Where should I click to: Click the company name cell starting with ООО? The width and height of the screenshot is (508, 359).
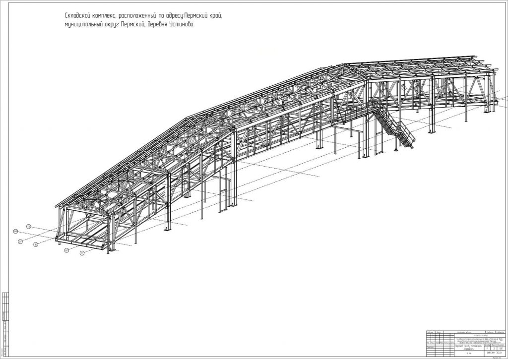point(495,354)
